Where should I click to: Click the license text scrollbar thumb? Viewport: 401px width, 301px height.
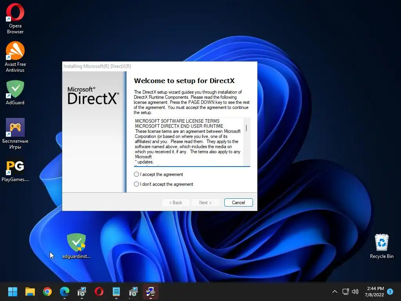[246, 128]
